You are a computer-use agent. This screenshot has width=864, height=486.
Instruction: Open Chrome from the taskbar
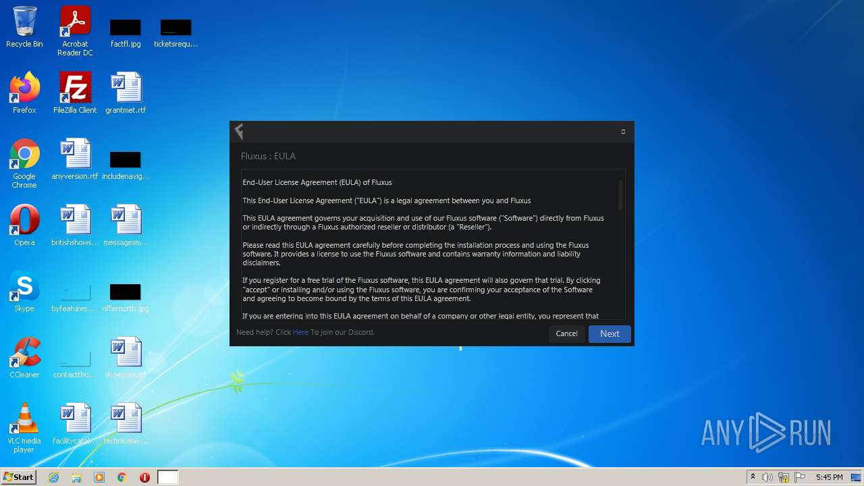point(122,477)
